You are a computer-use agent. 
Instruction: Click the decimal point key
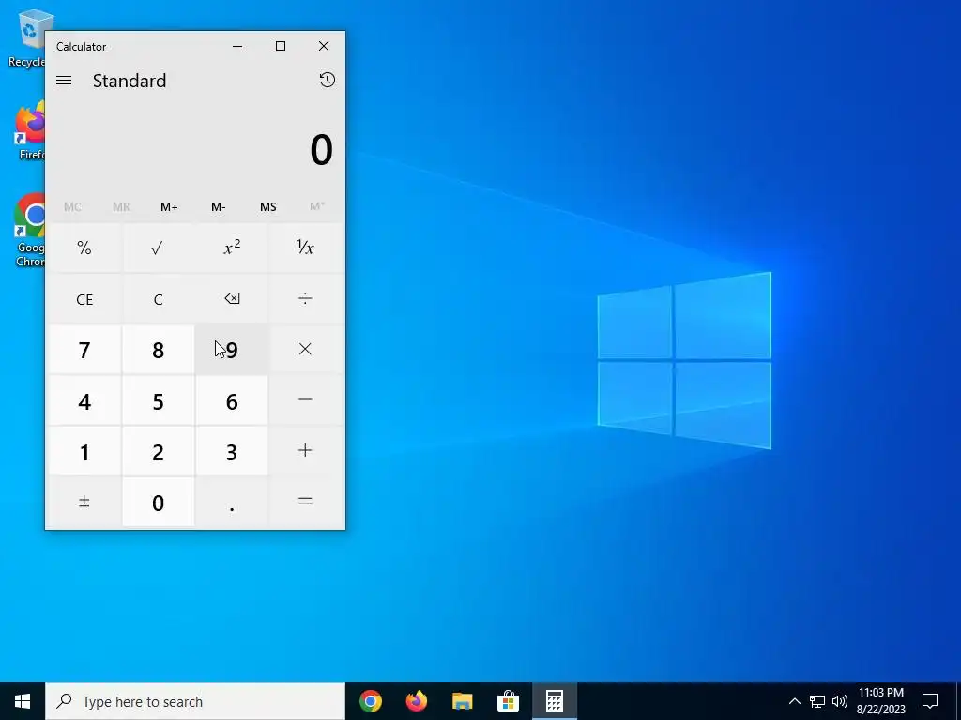point(232,502)
